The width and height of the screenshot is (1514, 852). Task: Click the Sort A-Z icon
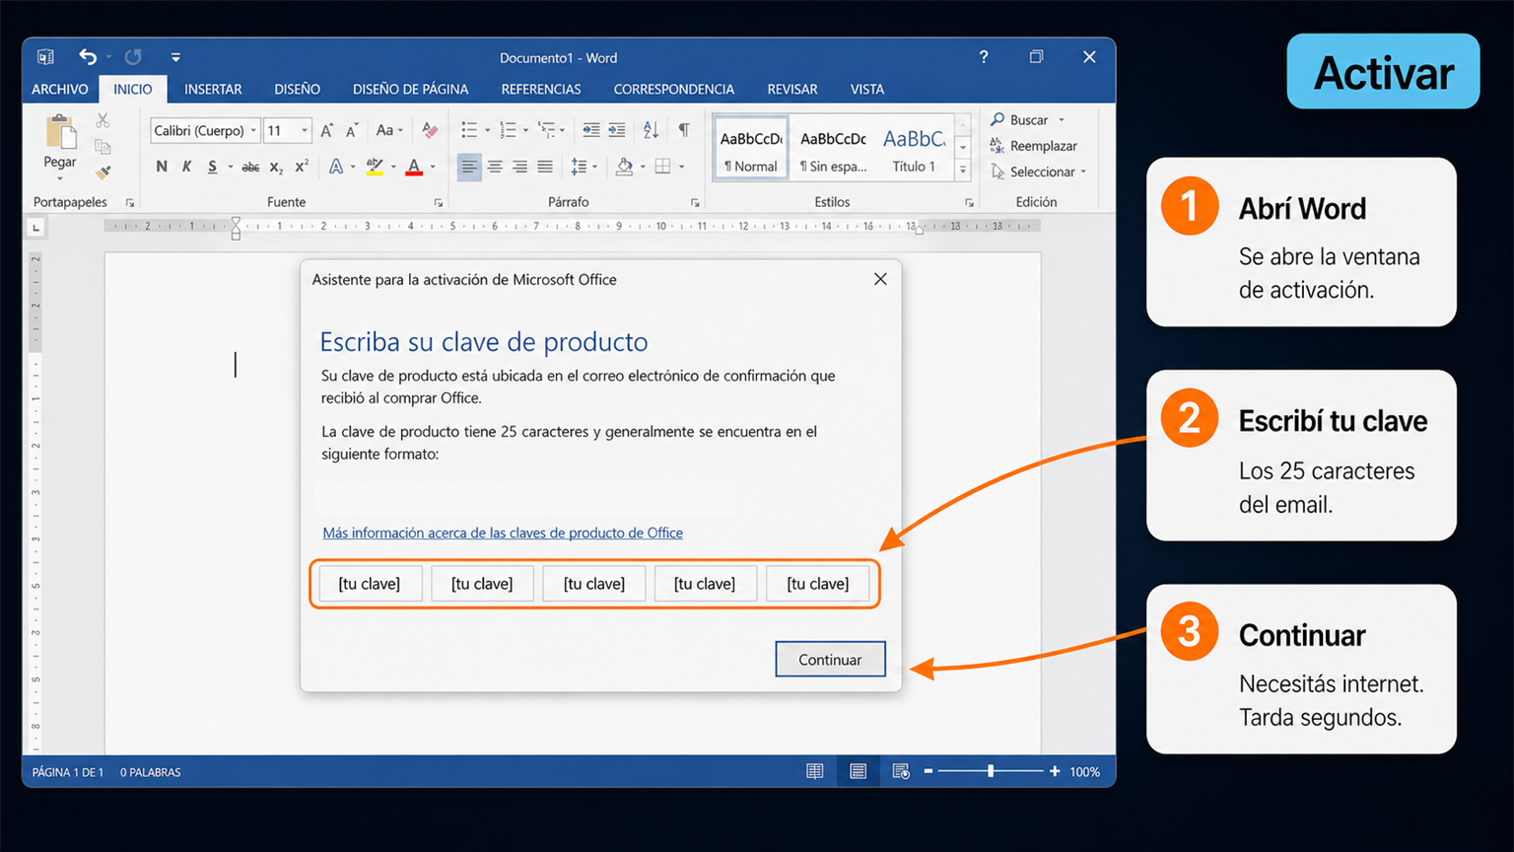(651, 130)
